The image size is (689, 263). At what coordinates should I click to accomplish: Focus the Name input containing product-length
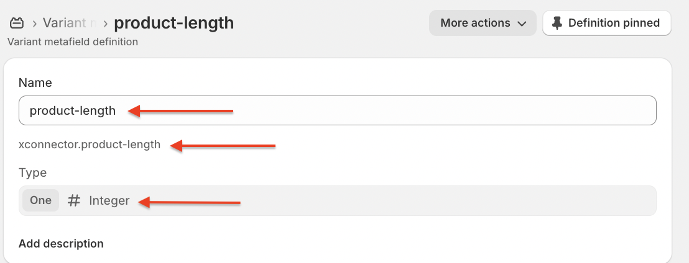[338, 110]
